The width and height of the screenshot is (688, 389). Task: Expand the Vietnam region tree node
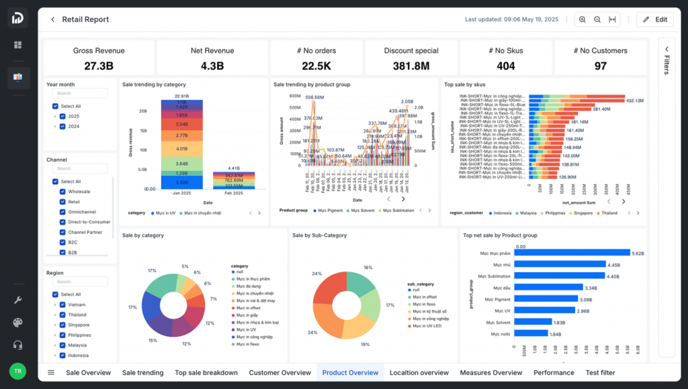(x=54, y=304)
